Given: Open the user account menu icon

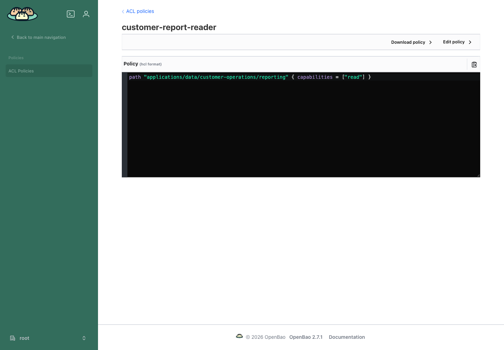Looking at the screenshot, I should (x=86, y=14).
